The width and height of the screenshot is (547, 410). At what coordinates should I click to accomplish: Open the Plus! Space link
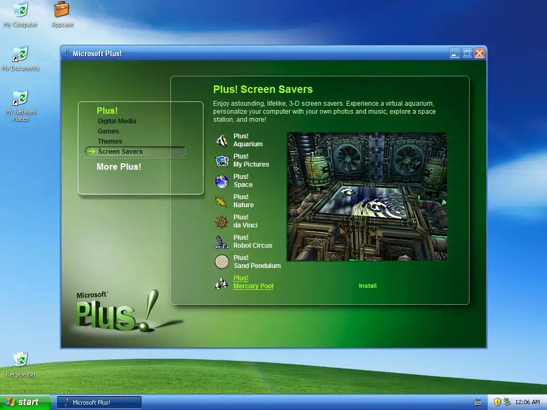(243, 180)
